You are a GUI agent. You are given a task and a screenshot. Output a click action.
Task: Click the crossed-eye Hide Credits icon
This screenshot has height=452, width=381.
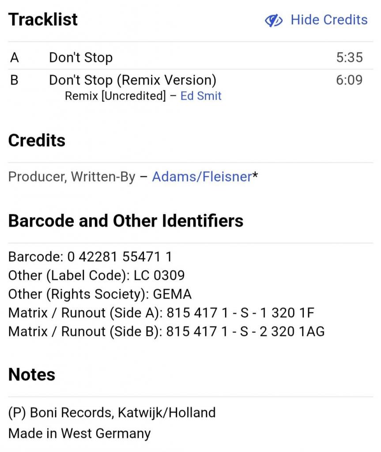coord(273,20)
